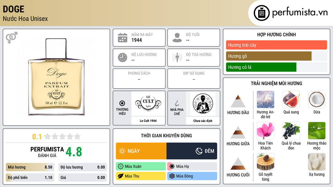Click the Hương giữa pyramid icon
The image size is (333, 187).
point(238,132)
